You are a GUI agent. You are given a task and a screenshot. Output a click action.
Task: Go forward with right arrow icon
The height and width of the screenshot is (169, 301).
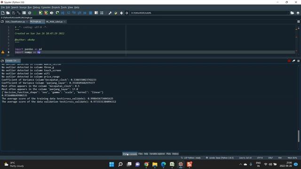127,13
